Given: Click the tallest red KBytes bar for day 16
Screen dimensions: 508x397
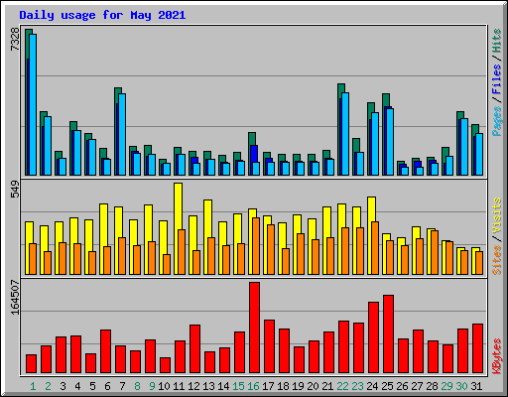Looking at the screenshot, I should tap(254, 328).
